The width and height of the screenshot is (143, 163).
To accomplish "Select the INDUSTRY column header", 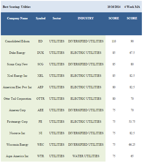I will click(86, 18).
